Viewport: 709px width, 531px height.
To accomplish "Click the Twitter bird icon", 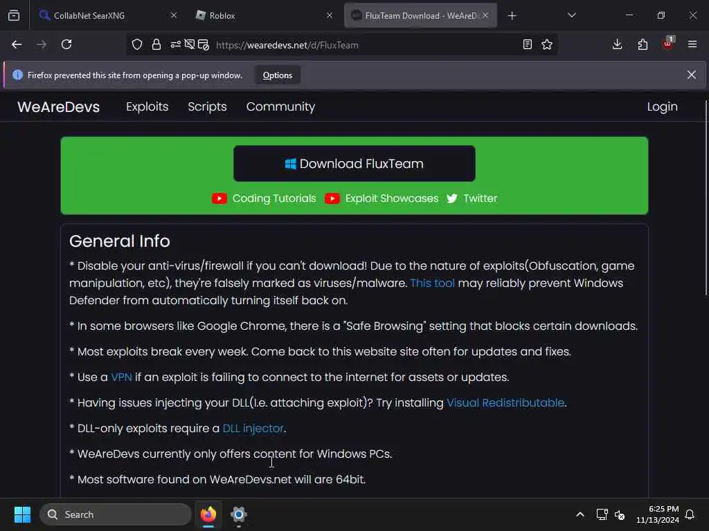I will (451, 198).
